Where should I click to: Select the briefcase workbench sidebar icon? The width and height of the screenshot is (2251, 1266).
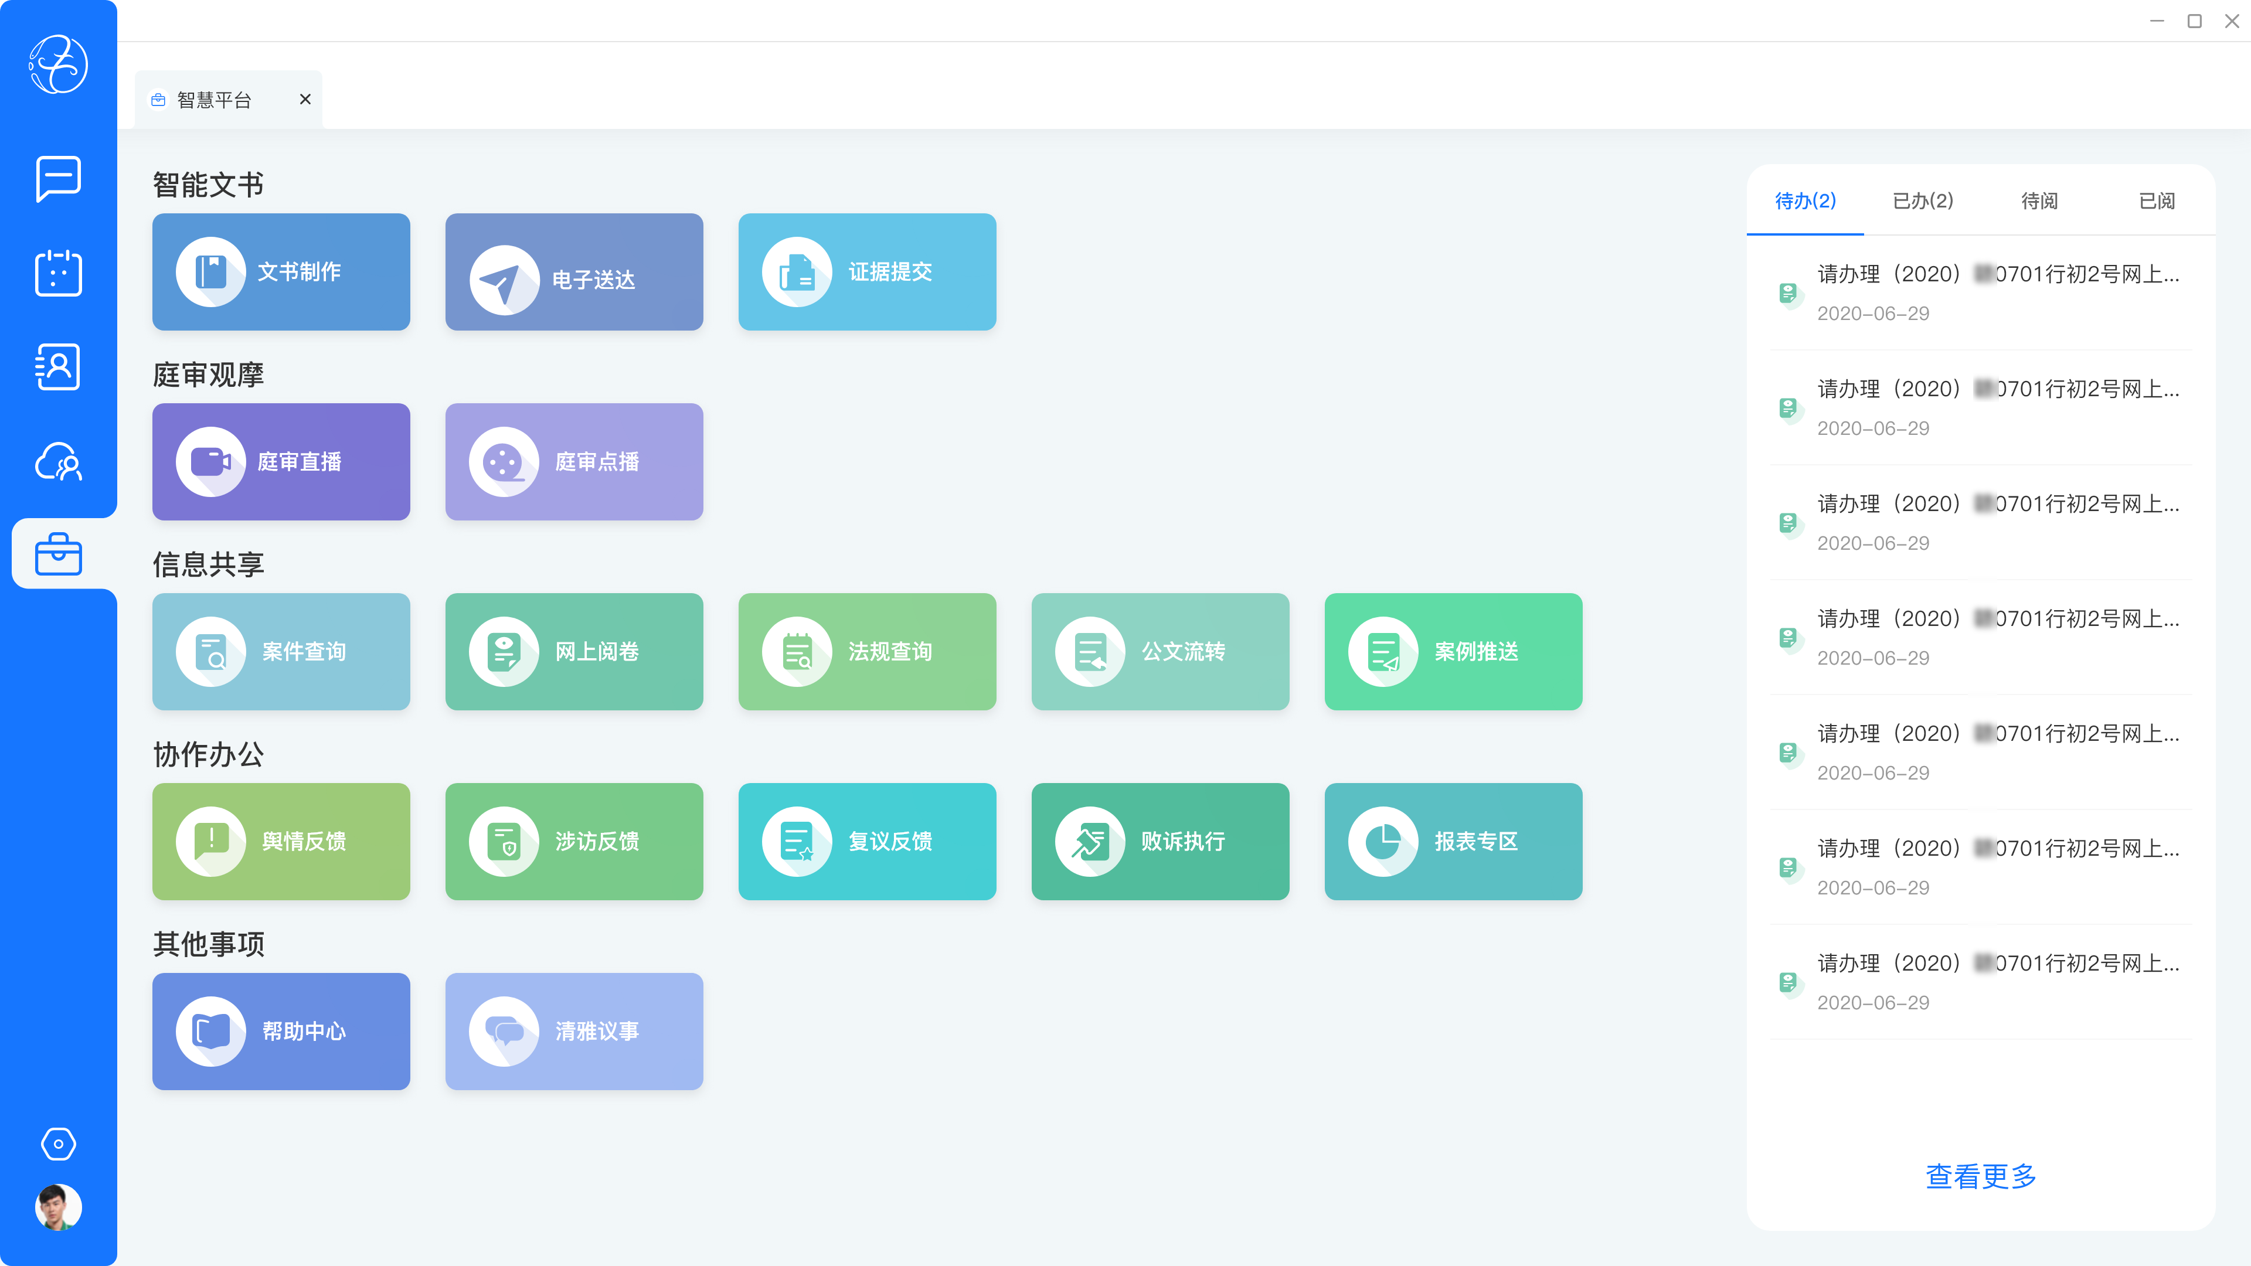59,554
